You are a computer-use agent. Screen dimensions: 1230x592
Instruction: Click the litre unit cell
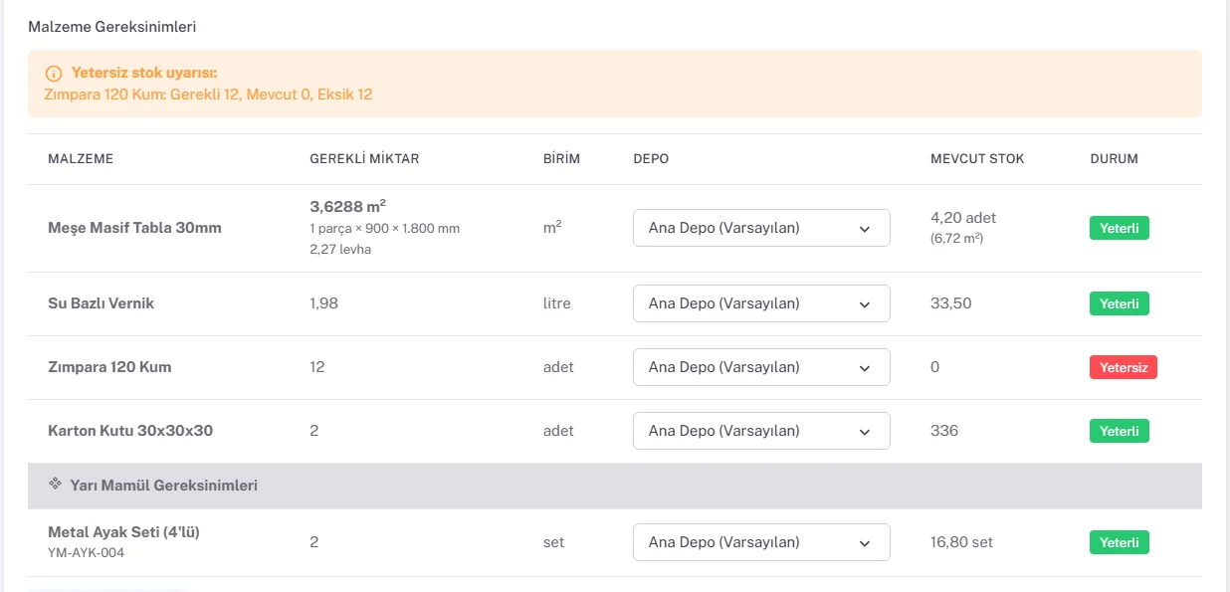(x=556, y=303)
